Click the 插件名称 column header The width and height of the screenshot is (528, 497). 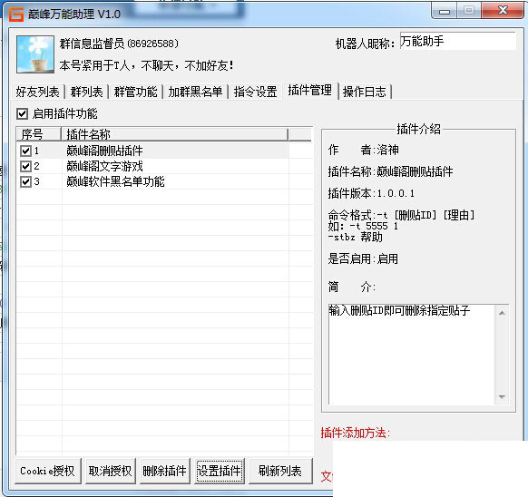point(175,134)
